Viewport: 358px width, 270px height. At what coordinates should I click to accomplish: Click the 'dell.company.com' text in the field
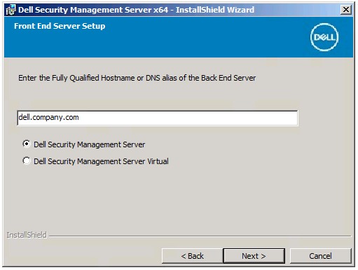click(x=48, y=117)
